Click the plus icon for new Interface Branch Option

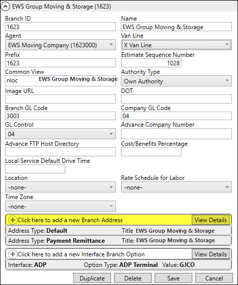tap(13, 254)
